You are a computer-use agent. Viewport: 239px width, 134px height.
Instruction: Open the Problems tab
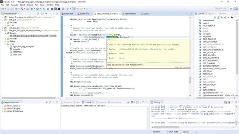coord(66,102)
